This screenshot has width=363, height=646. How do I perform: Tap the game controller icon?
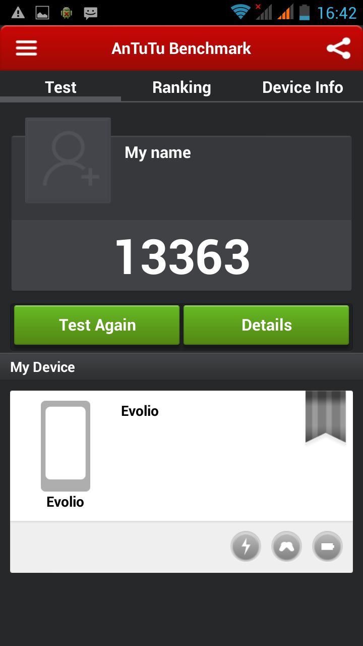[286, 546]
